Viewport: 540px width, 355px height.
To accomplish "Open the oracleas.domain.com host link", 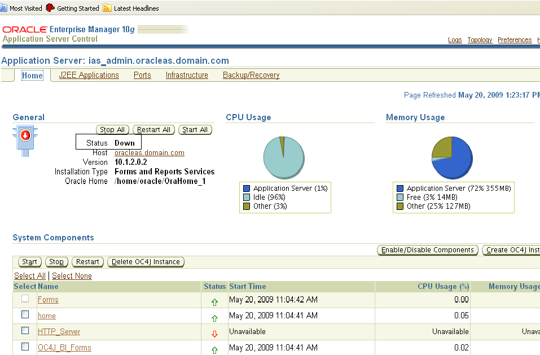I will (x=149, y=153).
